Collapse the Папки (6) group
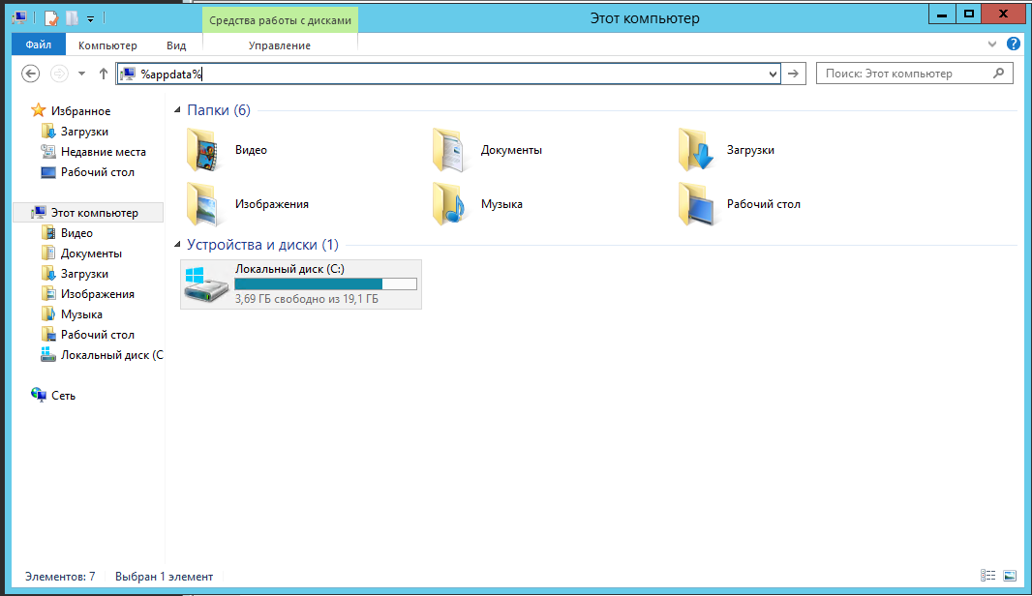Image resolution: width=1032 pixels, height=596 pixels. tap(177, 110)
